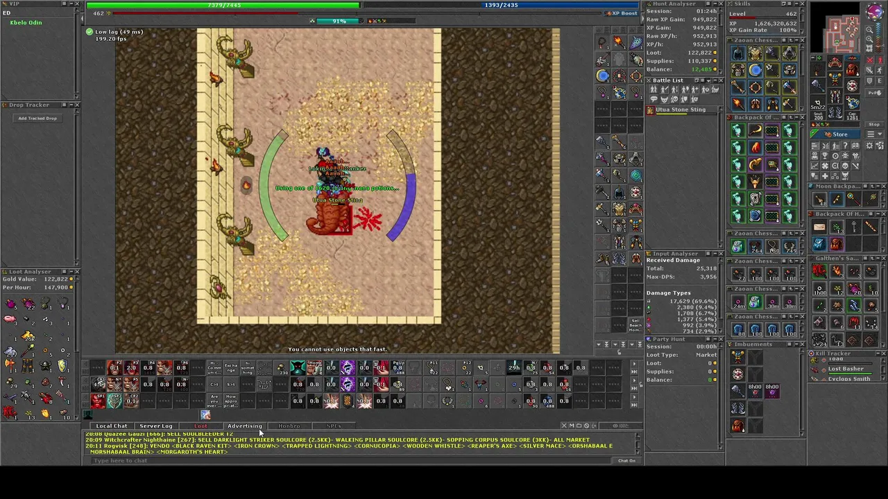The height and width of the screenshot is (499, 888).
Task: Click the line-chart analytics icon
Action: tap(814, 165)
